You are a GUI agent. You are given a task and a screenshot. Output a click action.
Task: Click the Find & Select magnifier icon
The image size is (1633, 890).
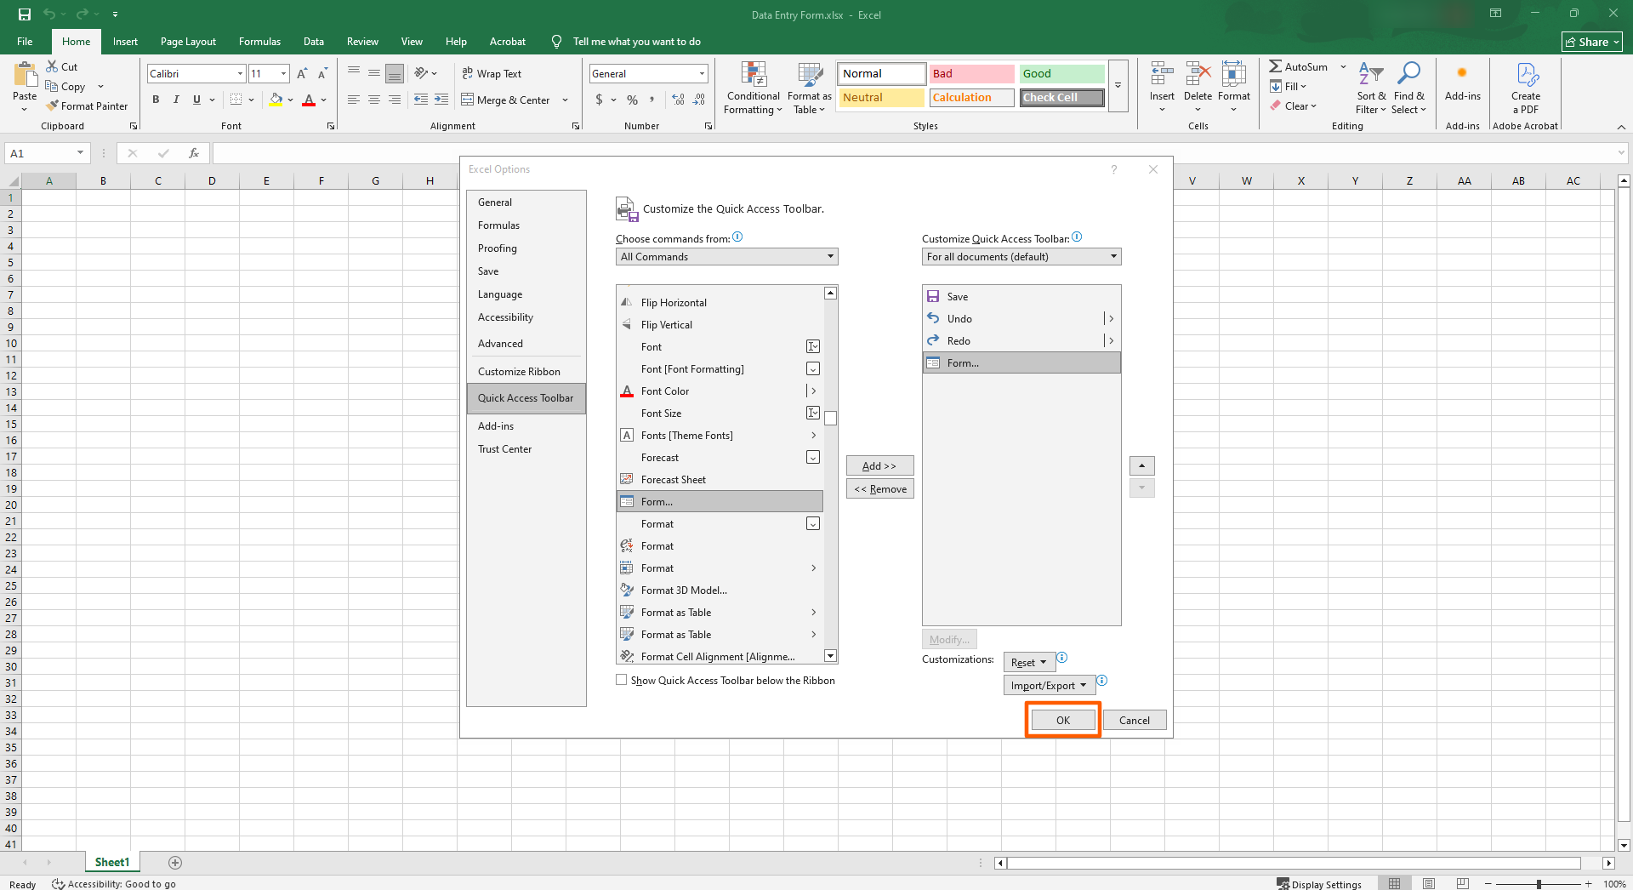(1408, 74)
